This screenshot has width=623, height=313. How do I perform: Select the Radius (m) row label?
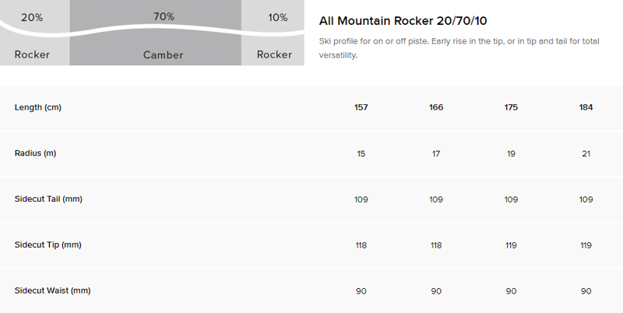(35, 153)
